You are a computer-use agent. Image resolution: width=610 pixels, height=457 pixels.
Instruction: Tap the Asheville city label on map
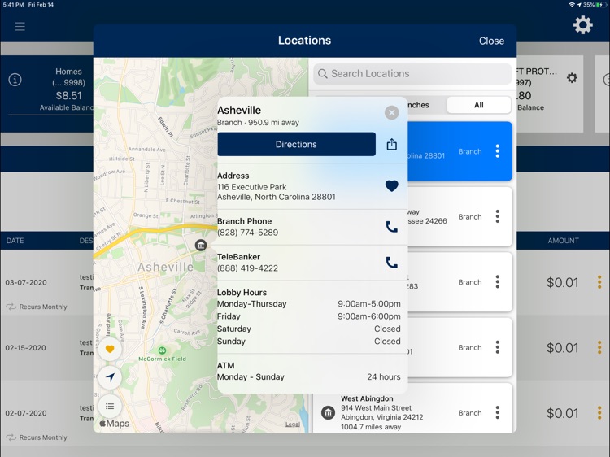[x=165, y=267]
